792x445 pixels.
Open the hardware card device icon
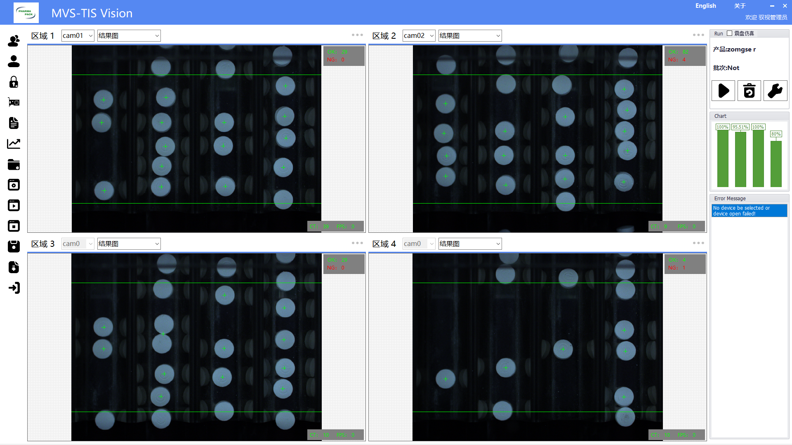(14, 102)
